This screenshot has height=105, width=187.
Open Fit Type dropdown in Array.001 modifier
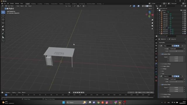click(176, 79)
